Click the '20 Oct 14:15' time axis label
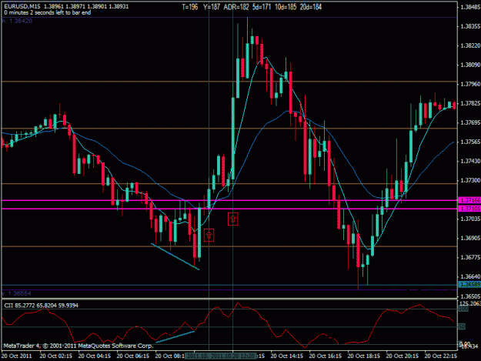The width and height of the screenshot is (481, 361). tap(287, 356)
